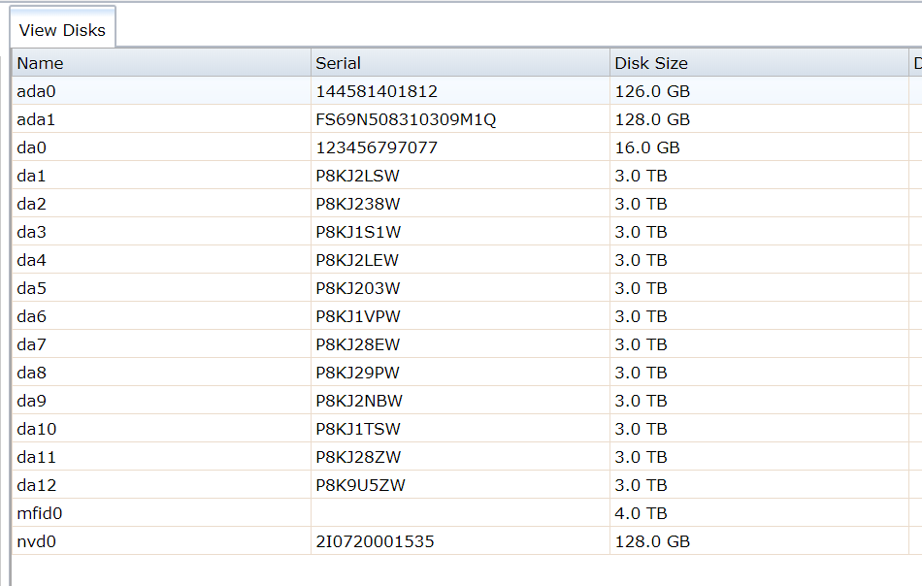Viewport: 922px width, 586px height.
Task: Select the ada1 disk row
Action: pyautogui.click(x=467, y=119)
